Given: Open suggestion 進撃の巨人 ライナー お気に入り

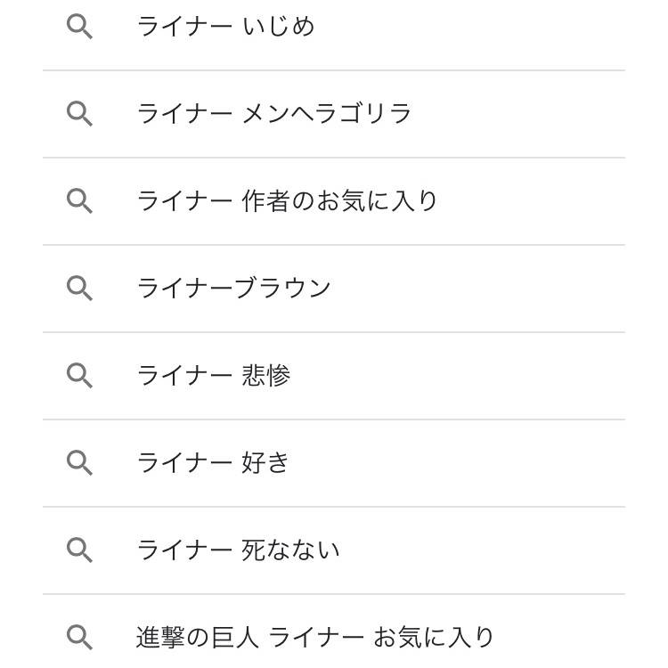Looking at the screenshot, I should pyautogui.click(x=334, y=631).
